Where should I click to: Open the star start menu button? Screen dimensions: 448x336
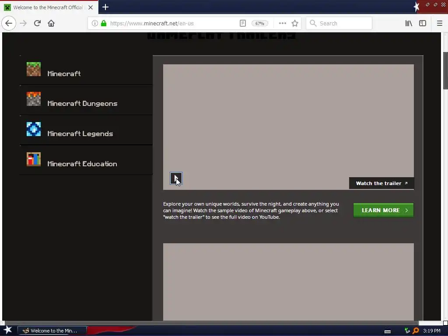tap(8, 330)
